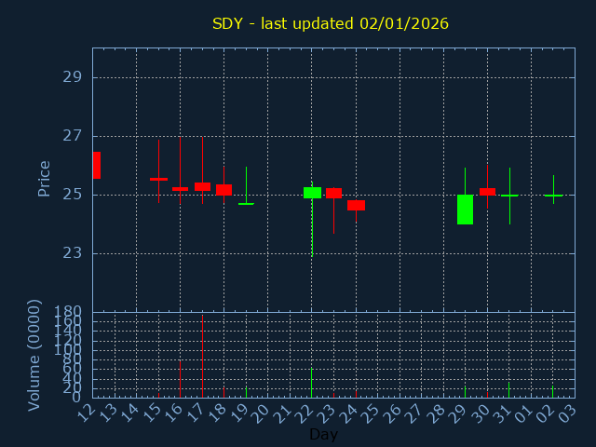The image size is (596, 447).
Task: Select the large green candle on day 29
Action: click(465, 210)
